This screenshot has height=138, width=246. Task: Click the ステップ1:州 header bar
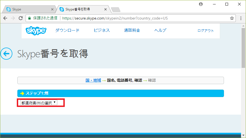pos(120,93)
